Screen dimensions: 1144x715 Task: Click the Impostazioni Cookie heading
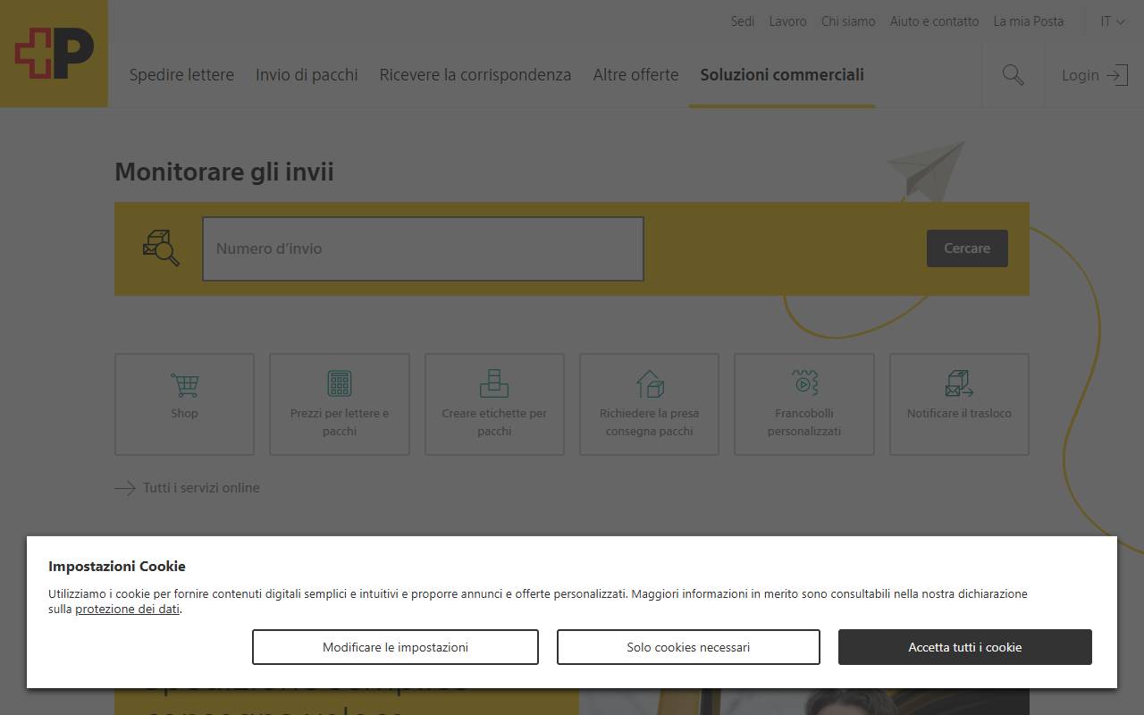coord(117,566)
